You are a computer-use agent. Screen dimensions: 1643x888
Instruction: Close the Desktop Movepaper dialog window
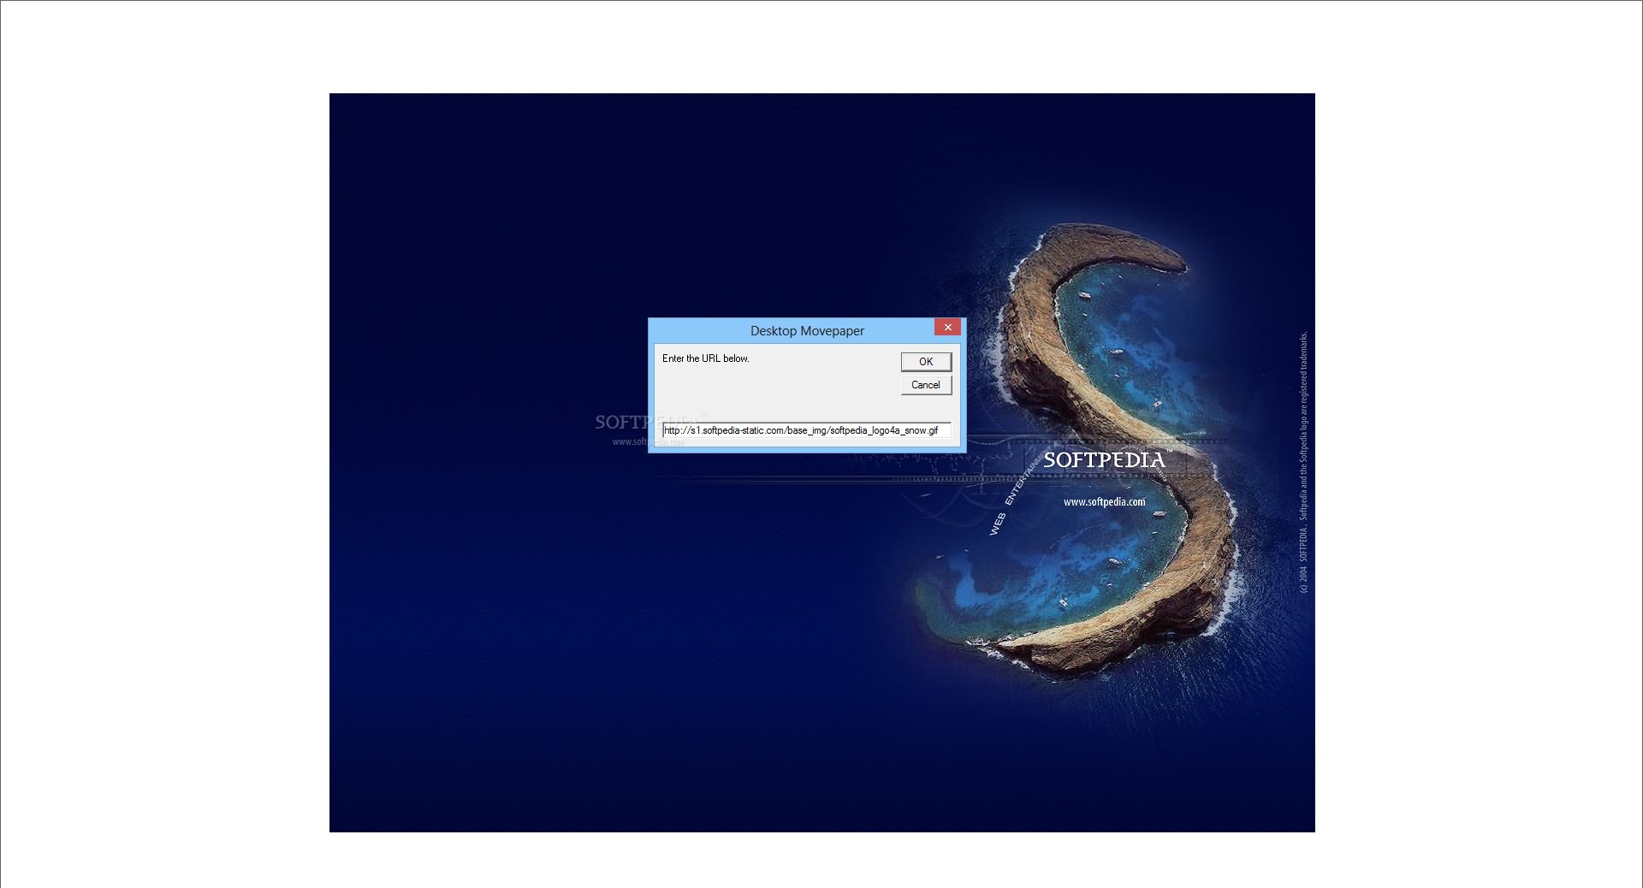947,327
